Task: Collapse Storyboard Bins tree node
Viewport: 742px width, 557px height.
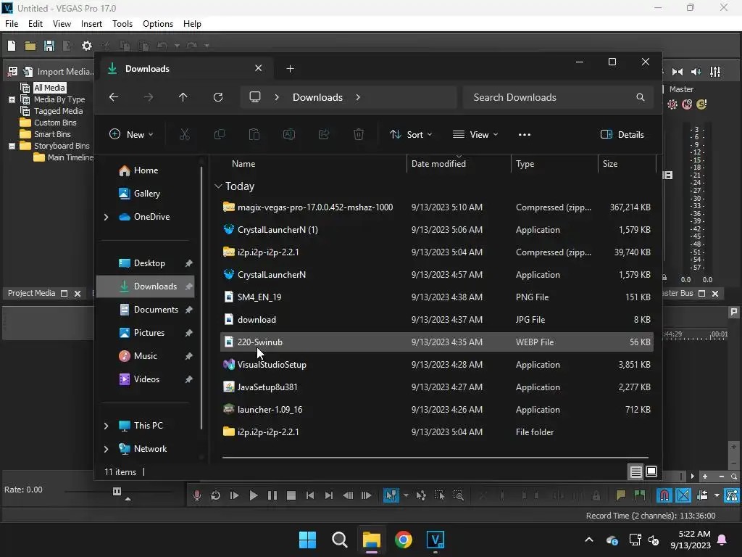Action: tap(12, 146)
